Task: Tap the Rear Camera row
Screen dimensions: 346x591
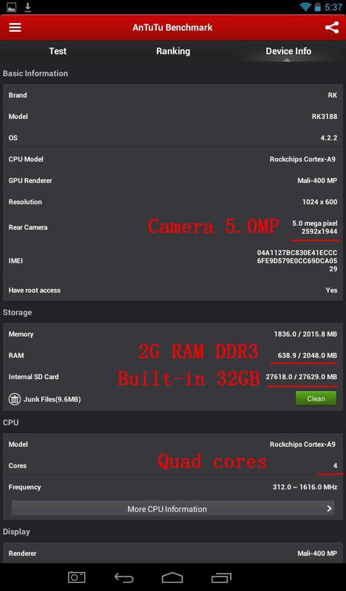Action: (x=173, y=227)
